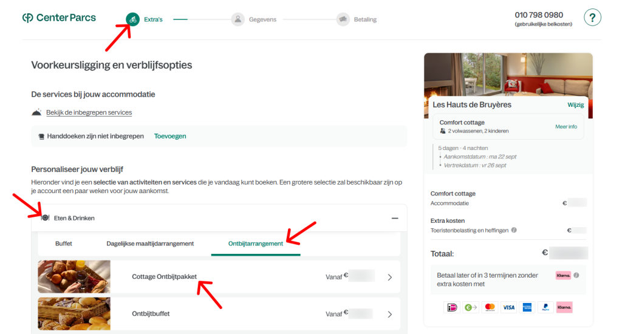Select the Cottage Ontbijtpakket option
The height and width of the screenshot is (334, 622).
point(219,277)
